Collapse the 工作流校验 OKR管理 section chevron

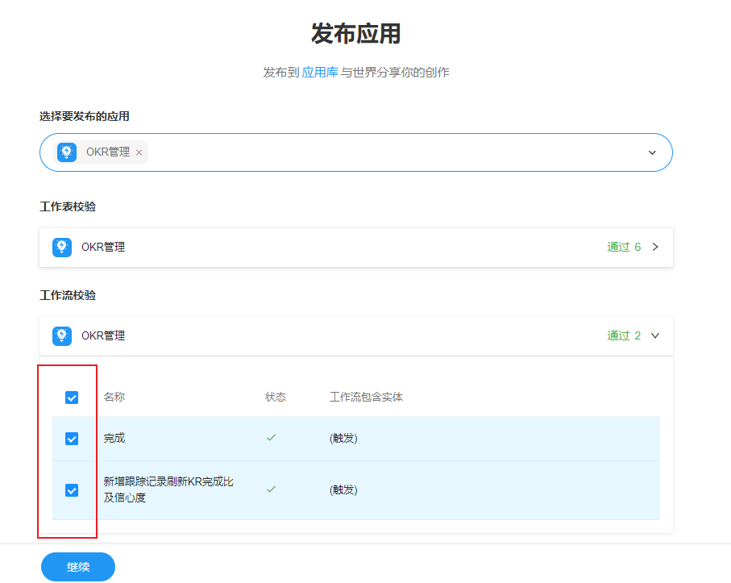(655, 336)
